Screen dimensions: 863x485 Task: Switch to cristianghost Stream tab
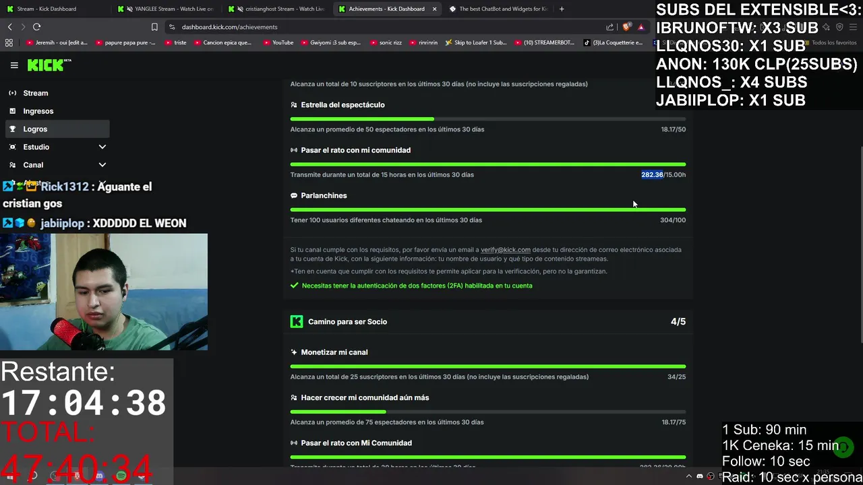tap(278, 9)
